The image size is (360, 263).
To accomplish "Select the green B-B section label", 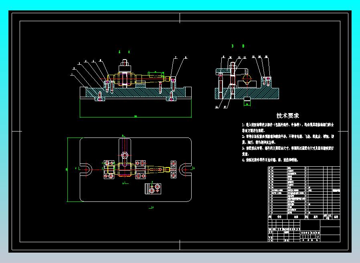I will point(238,46).
